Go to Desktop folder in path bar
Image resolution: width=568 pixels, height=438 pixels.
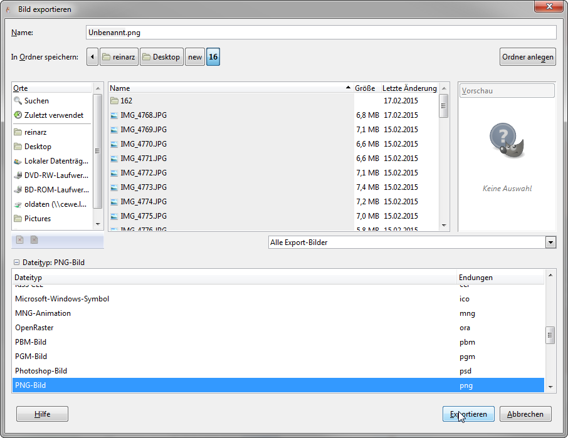pyautogui.click(x=162, y=57)
